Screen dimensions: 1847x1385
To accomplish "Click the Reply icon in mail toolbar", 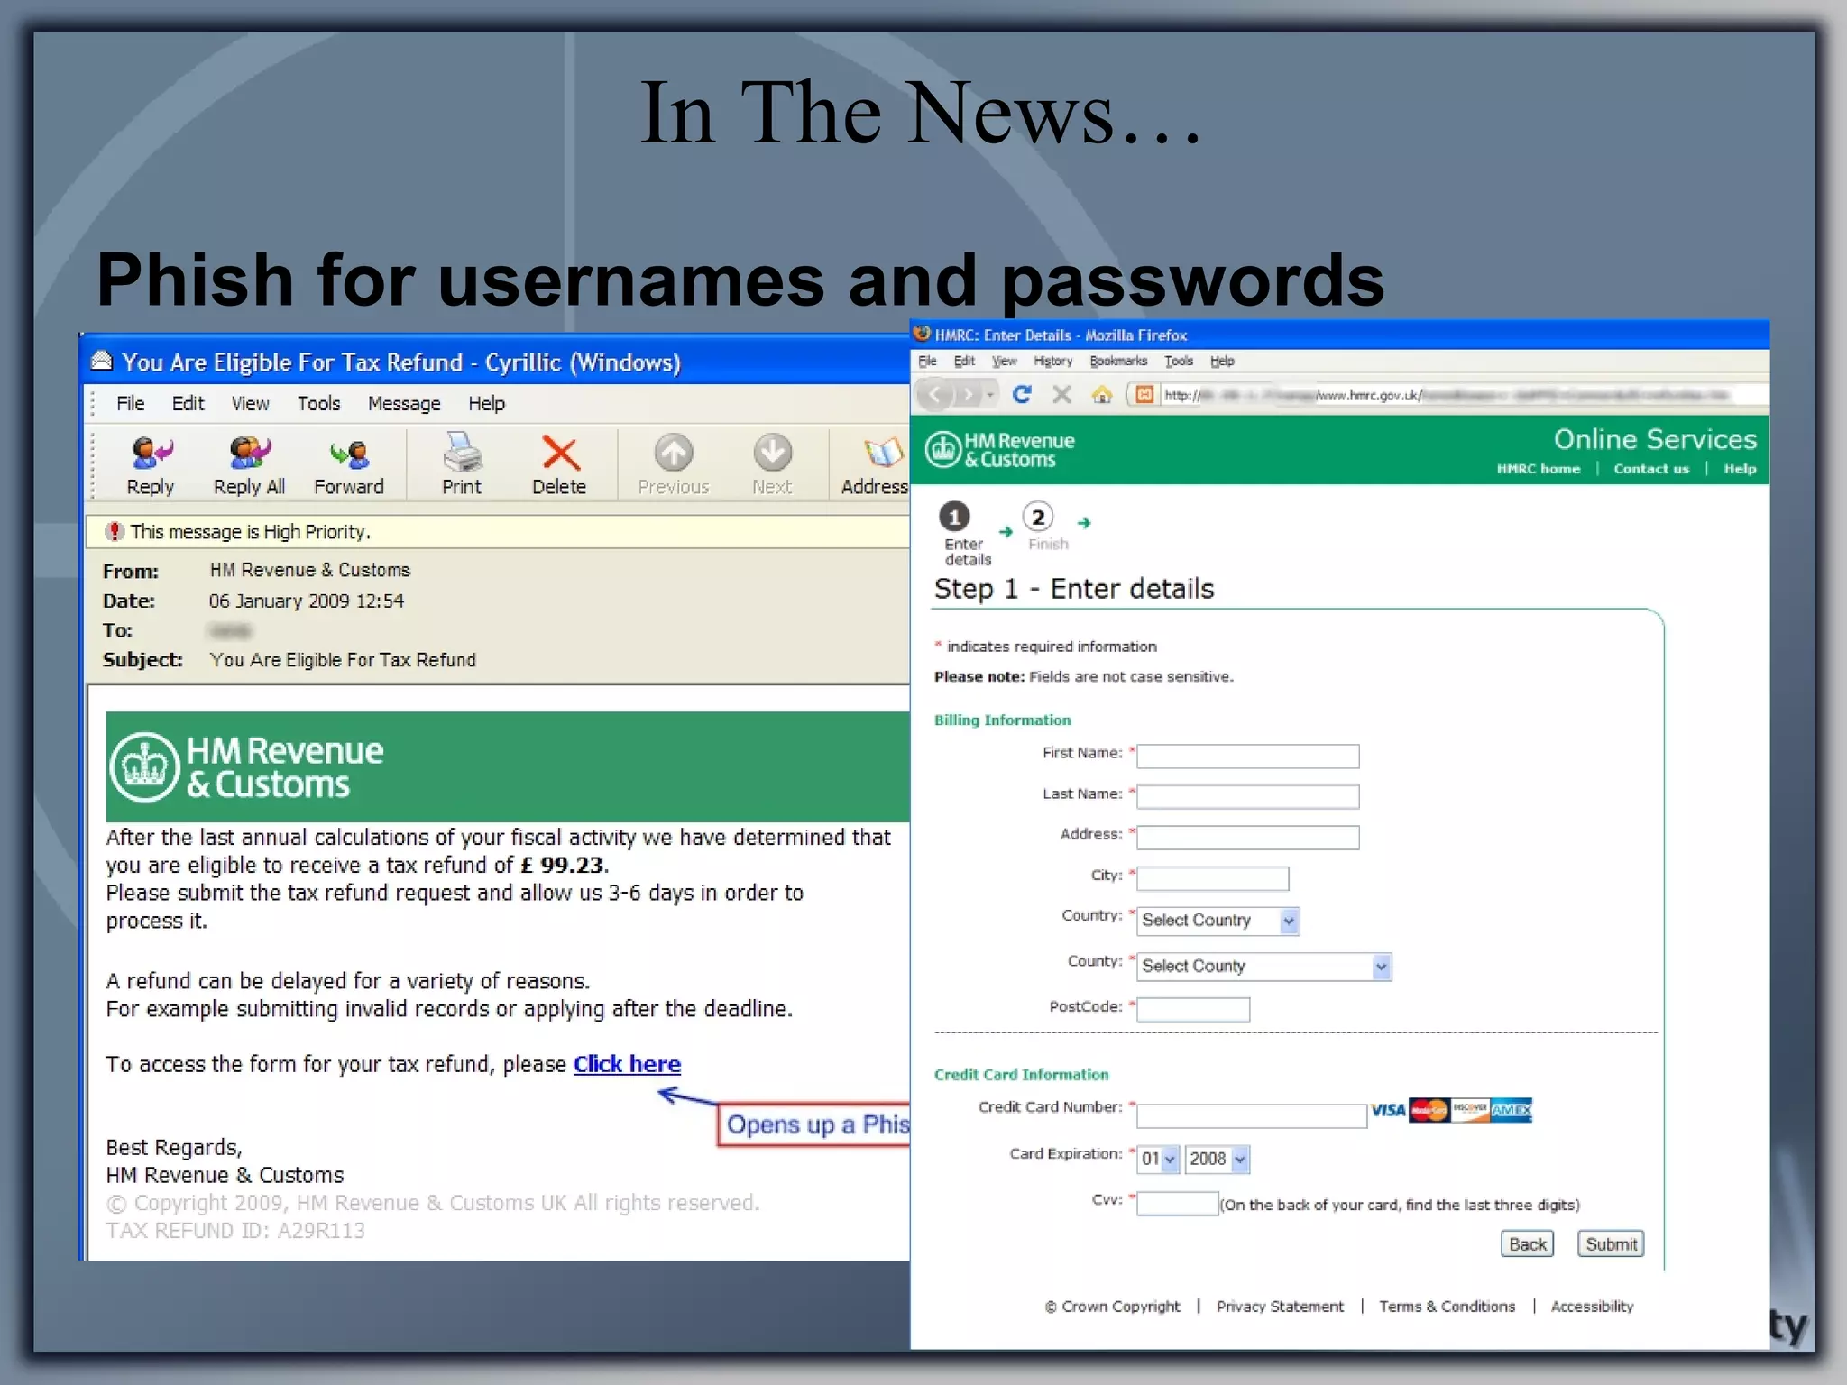I will click(x=151, y=454).
